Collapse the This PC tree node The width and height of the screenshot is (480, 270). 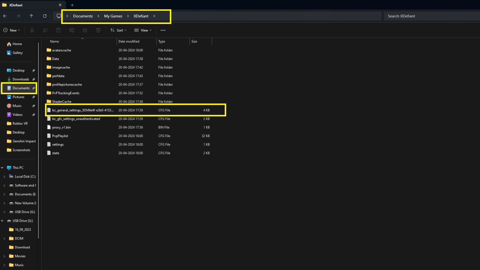point(2,168)
